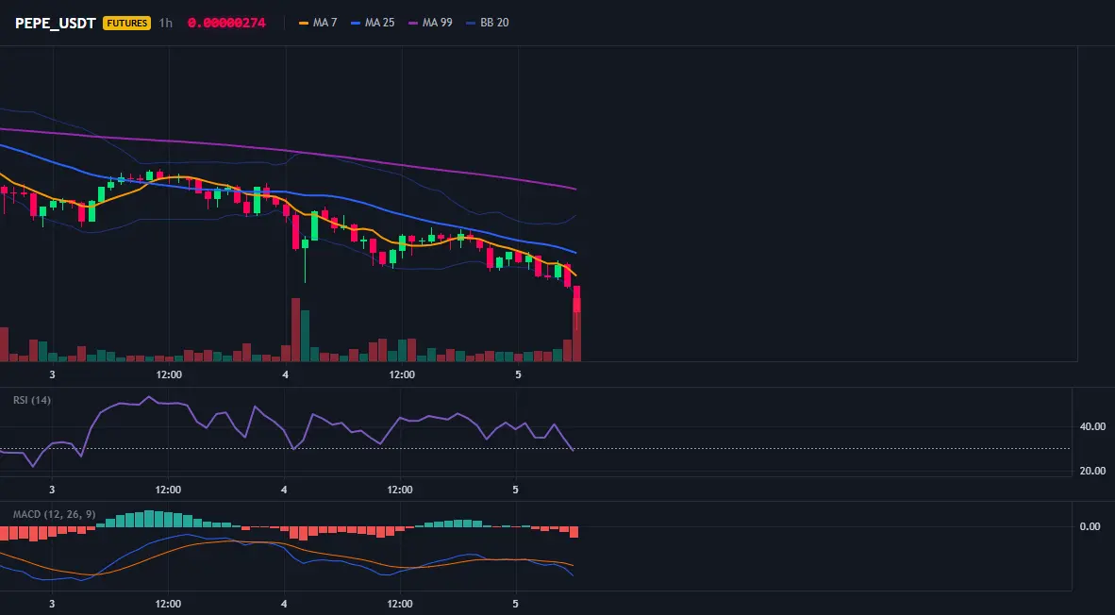Viewport: 1115px width, 615px height.
Task: Click the blue MA 25 color marker
Action: [x=356, y=24]
